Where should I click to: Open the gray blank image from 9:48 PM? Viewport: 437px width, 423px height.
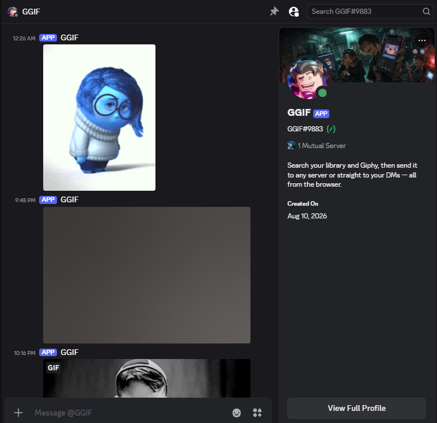coord(147,275)
